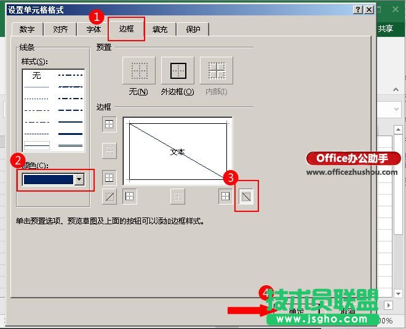Switch to the 保护 tab
Screen dimensions: 406x329
(x=193, y=29)
